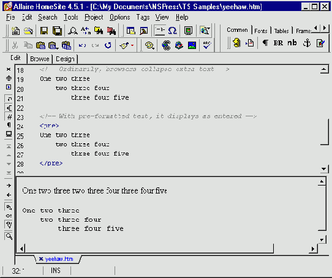Switch to the Browse tab

click(40, 59)
